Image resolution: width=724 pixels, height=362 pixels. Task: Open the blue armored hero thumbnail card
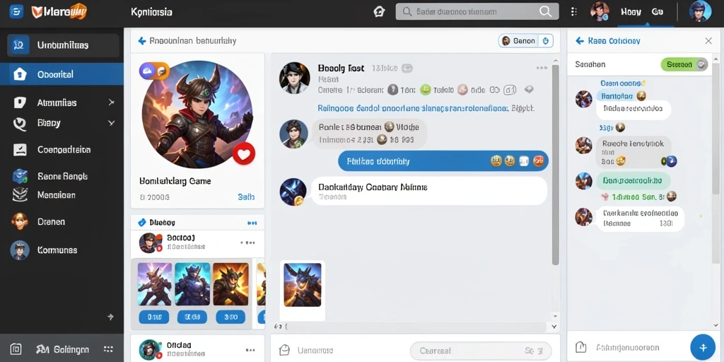[192, 284]
